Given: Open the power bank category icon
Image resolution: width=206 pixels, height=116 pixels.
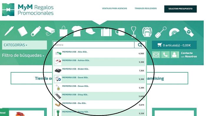Looking at the screenshot, I should 50,31.
